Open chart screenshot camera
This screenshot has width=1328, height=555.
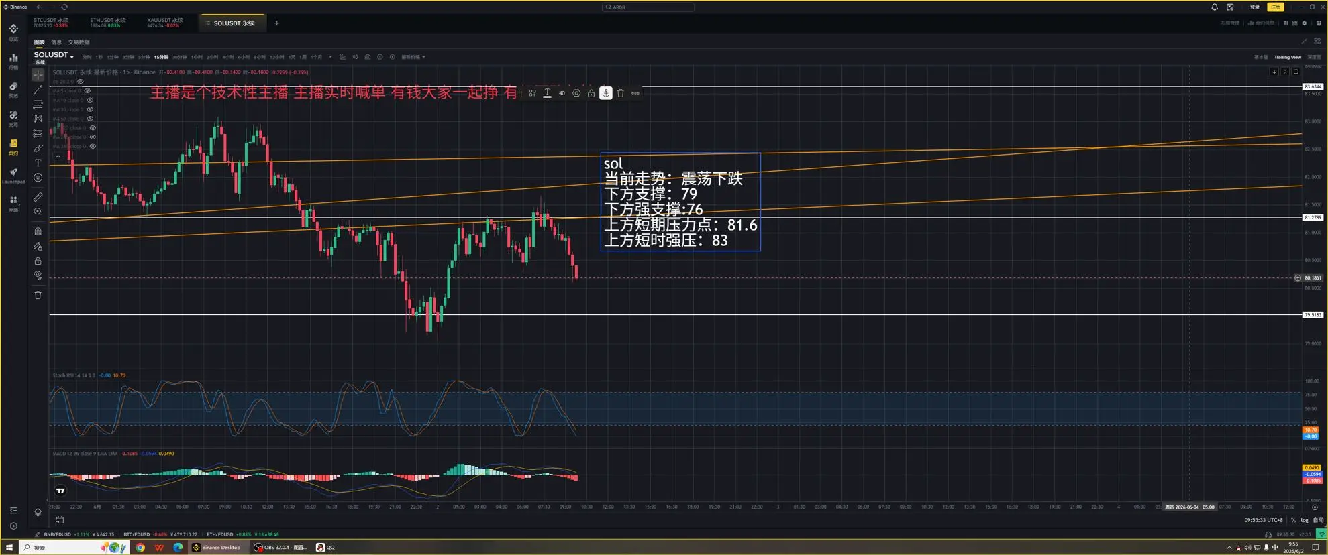click(x=368, y=57)
